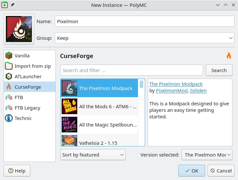Choose All the Magic Spellbound modpack
Viewport: 238px width, 180px height.
click(x=99, y=125)
